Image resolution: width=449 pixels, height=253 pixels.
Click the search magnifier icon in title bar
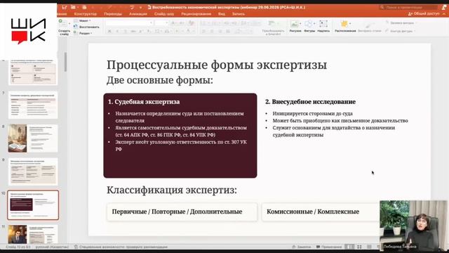[382, 7]
